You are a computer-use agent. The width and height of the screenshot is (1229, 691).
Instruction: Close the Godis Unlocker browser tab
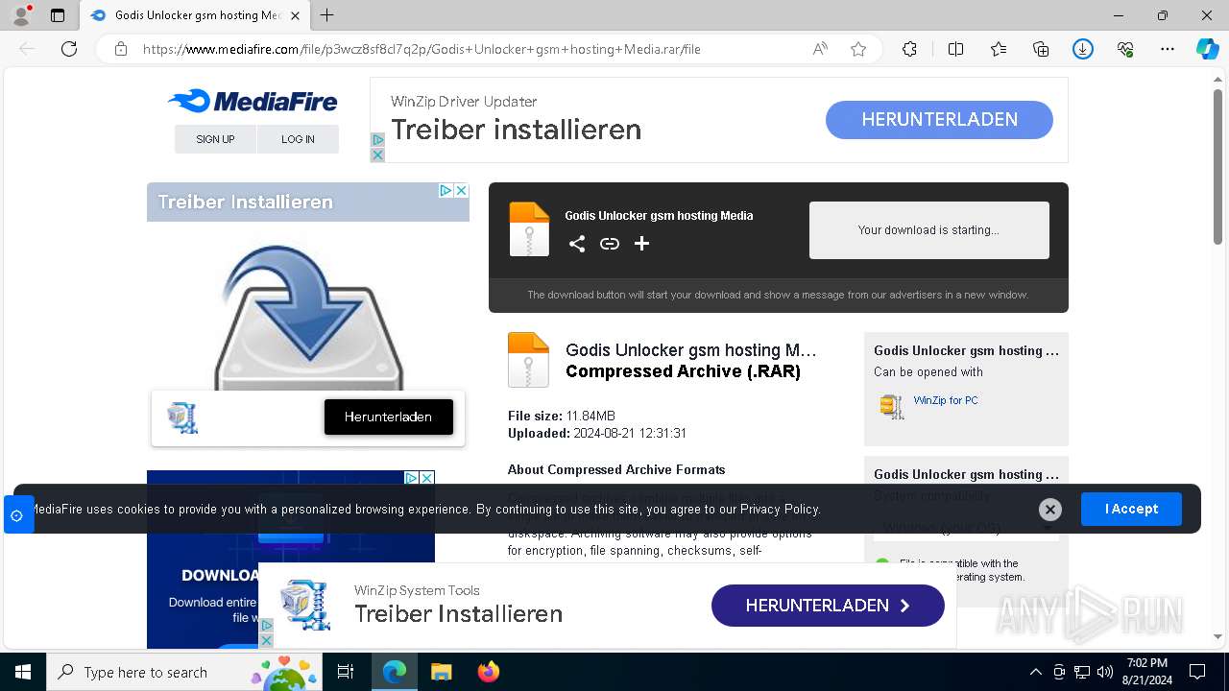tap(295, 15)
